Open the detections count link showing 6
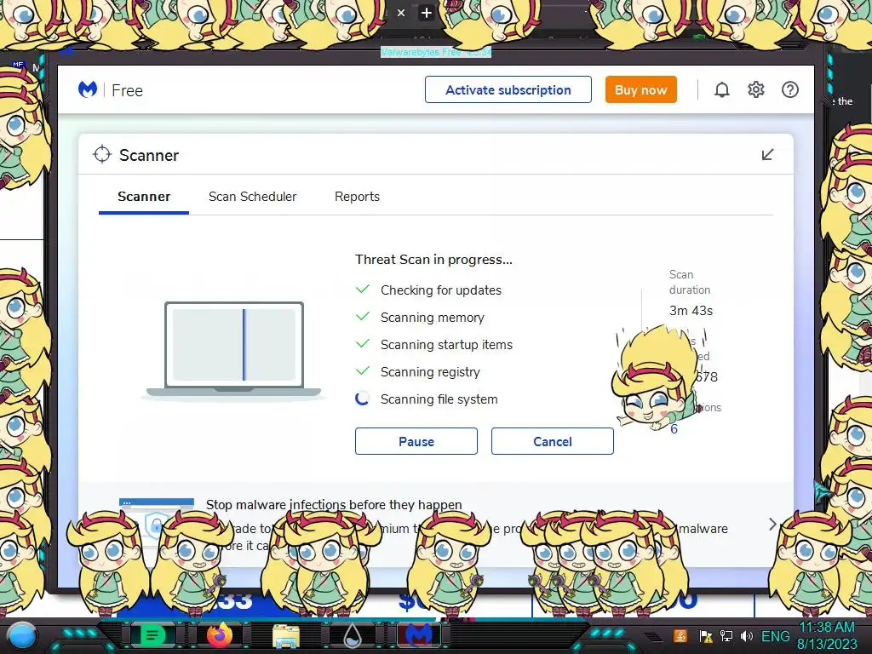 [x=674, y=429]
